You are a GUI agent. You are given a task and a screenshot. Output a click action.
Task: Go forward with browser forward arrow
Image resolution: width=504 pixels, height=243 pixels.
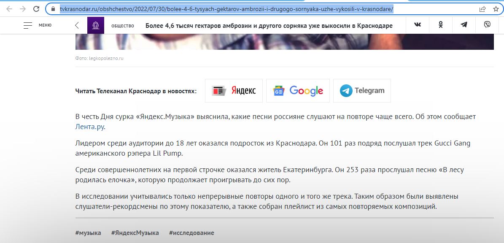tap(23, 9)
